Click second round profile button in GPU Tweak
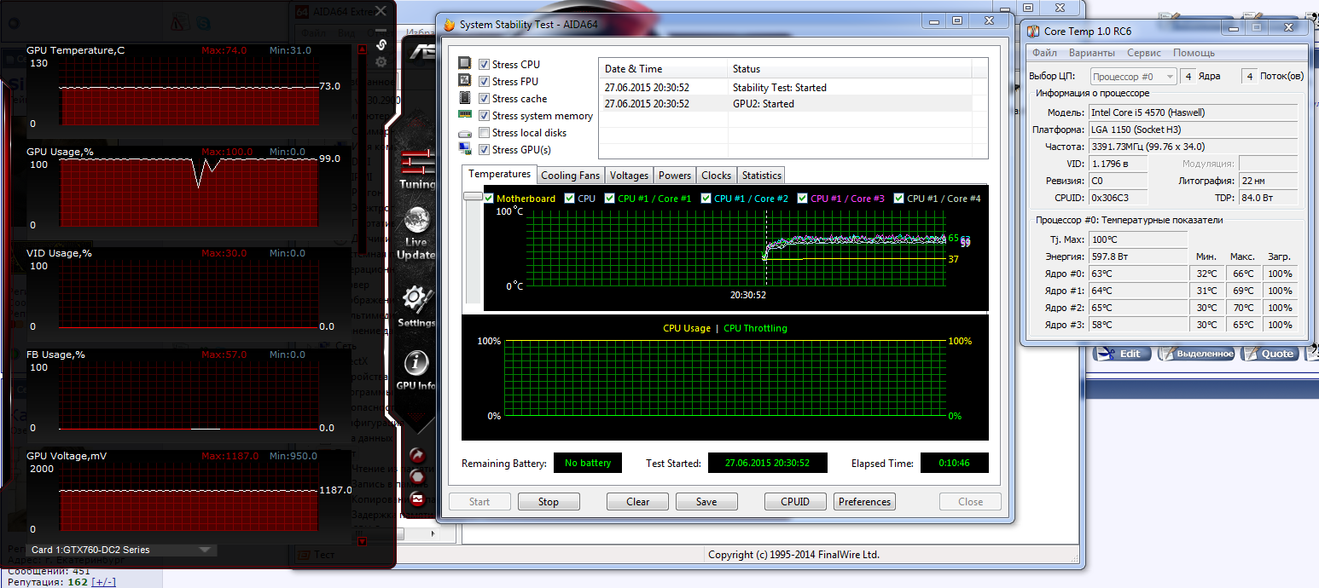The width and height of the screenshot is (1319, 588). 417,476
